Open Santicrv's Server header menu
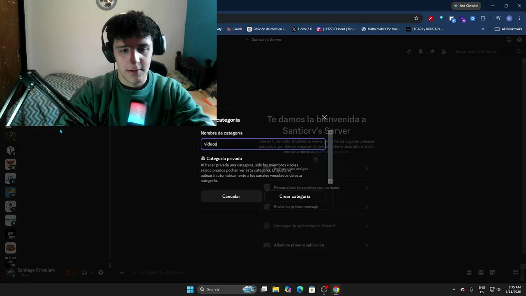This screenshot has height=296, width=526. 263,39
